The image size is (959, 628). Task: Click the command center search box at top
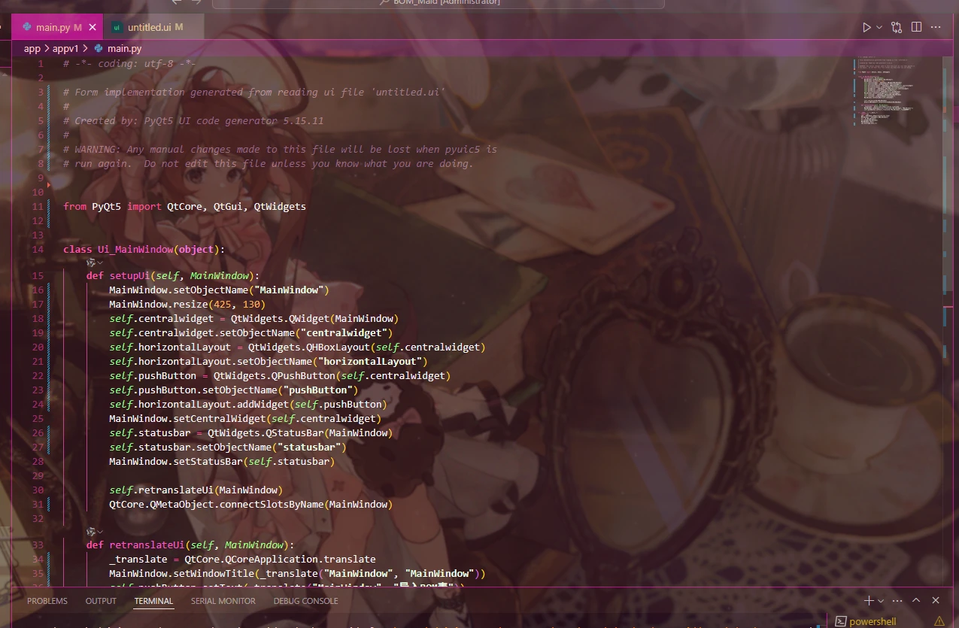point(439,3)
